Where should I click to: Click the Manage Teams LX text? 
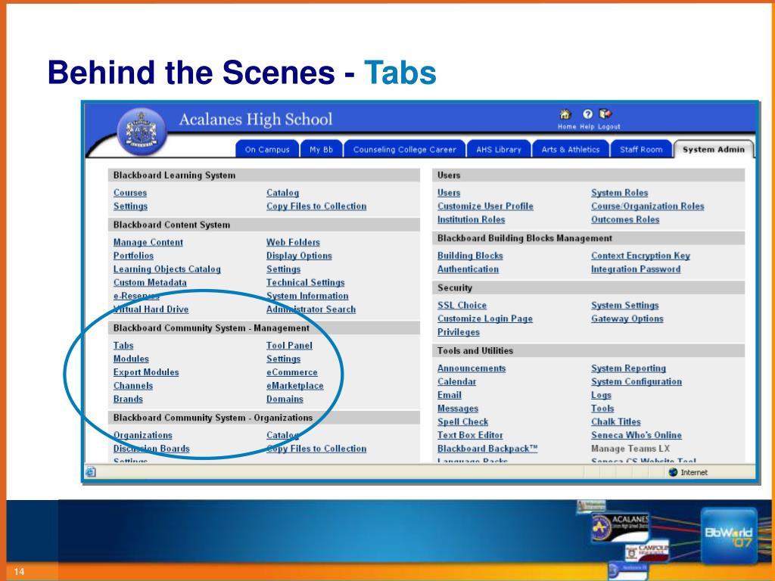point(630,448)
